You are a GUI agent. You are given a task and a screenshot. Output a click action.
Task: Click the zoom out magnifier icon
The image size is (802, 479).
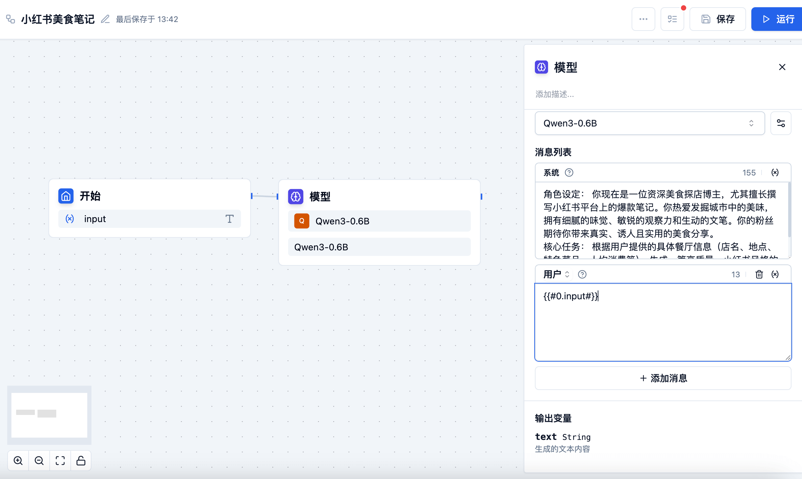click(39, 461)
